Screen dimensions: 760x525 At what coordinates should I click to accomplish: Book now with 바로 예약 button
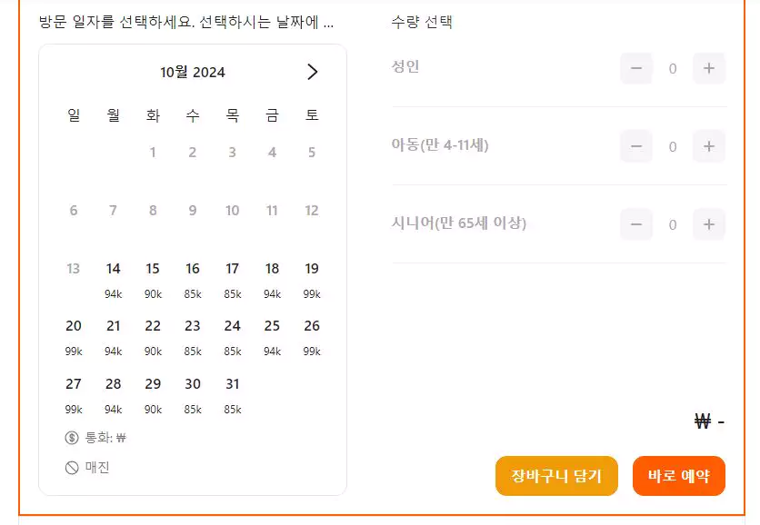678,476
